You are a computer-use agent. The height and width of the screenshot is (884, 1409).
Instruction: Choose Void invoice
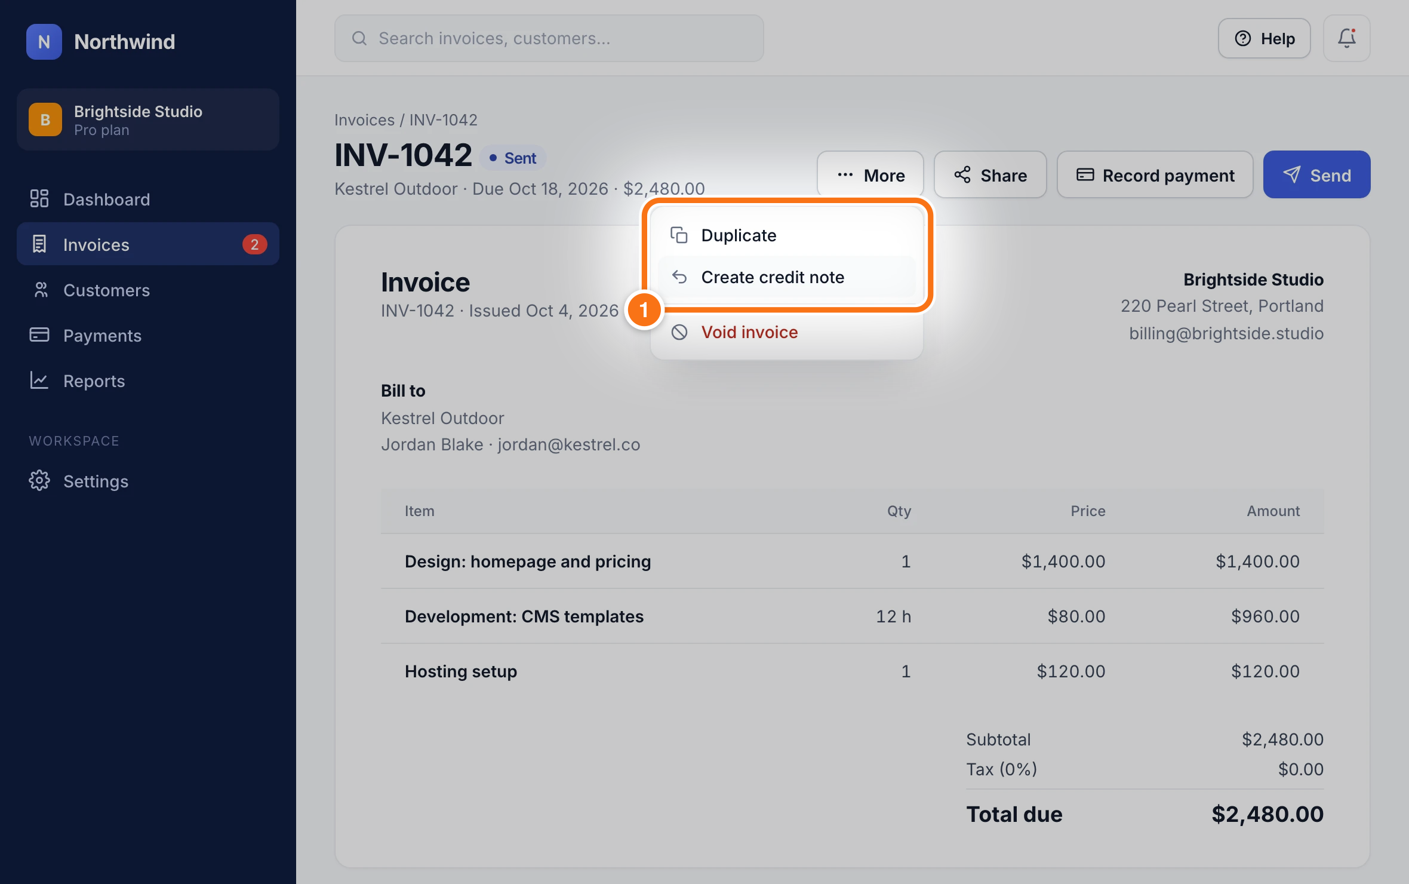pyautogui.click(x=787, y=331)
